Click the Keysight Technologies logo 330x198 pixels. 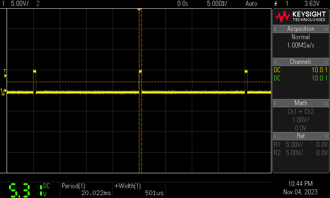click(301, 16)
